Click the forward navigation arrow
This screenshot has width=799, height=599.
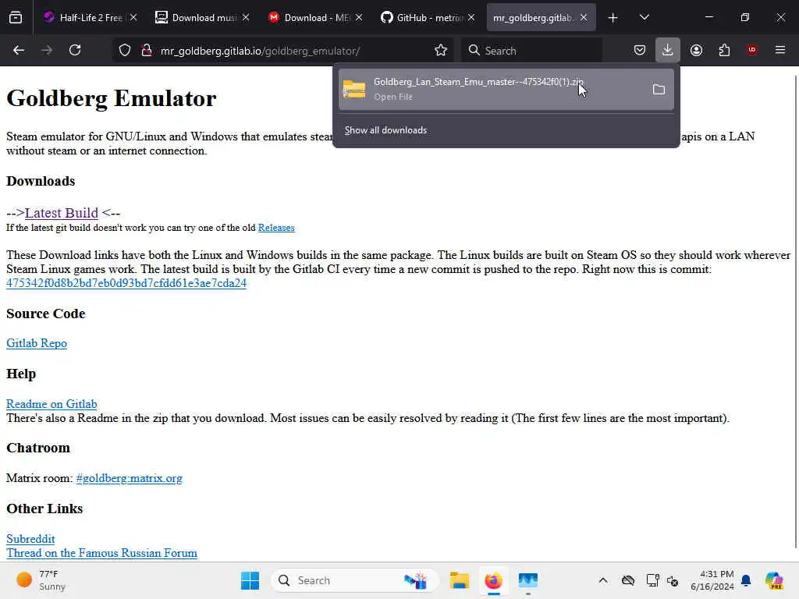[46, 50]
